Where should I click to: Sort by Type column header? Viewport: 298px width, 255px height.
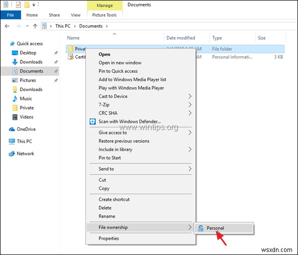[x=232, y=38]
